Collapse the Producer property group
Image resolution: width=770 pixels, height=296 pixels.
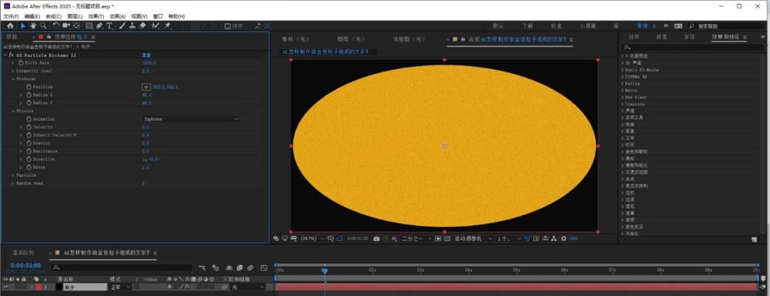[x=13, y=78]
